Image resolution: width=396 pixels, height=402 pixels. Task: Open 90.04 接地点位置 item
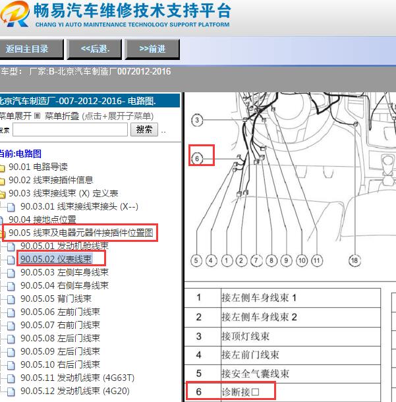(42, 219)
